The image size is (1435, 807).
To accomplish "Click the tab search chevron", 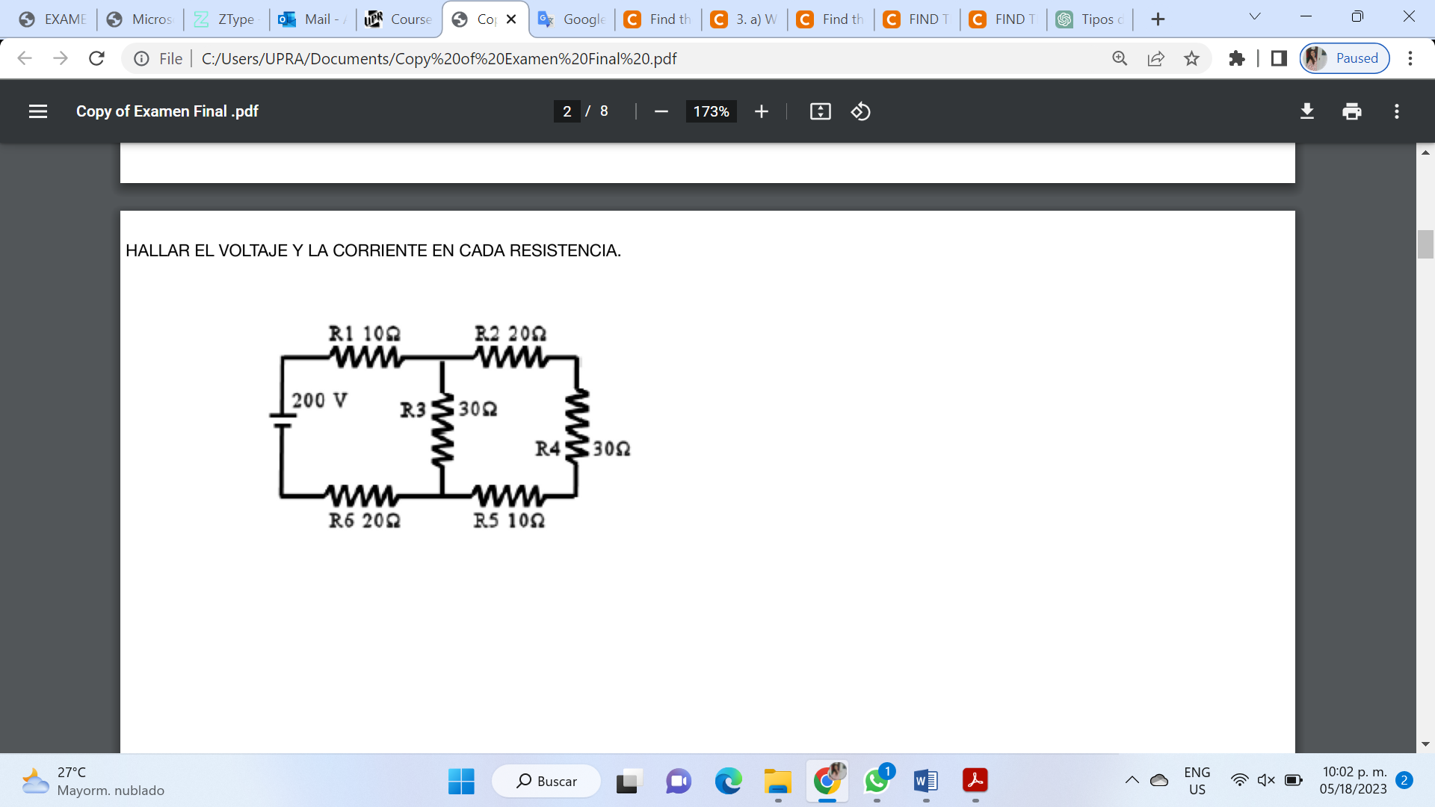I will (x=1254, y=15).
